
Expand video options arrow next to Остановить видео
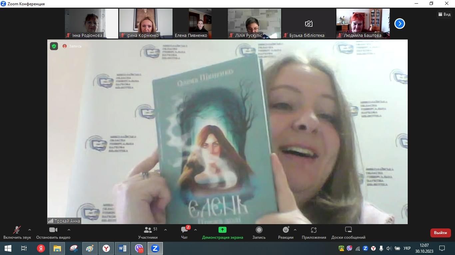click(x=69, y=230)
